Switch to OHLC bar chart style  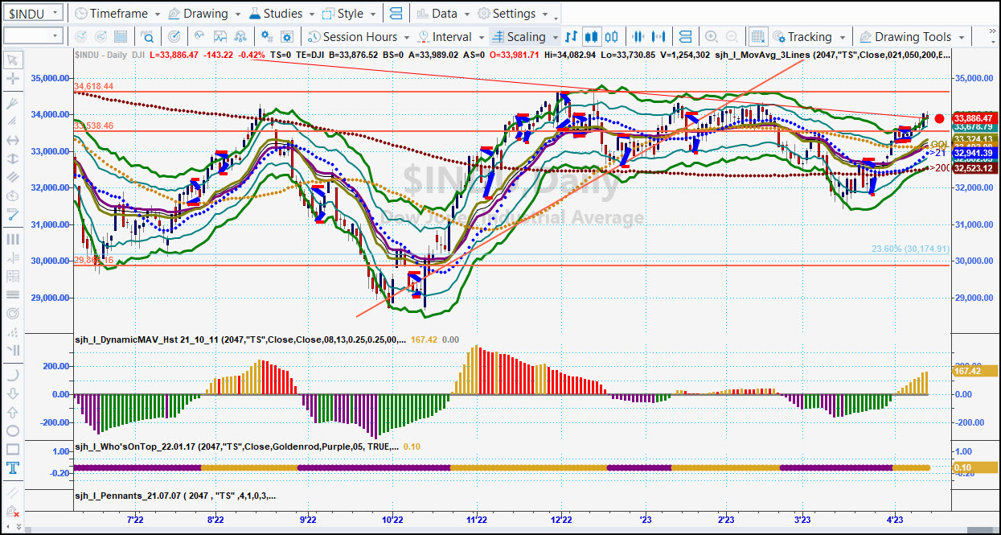[572, 36]
